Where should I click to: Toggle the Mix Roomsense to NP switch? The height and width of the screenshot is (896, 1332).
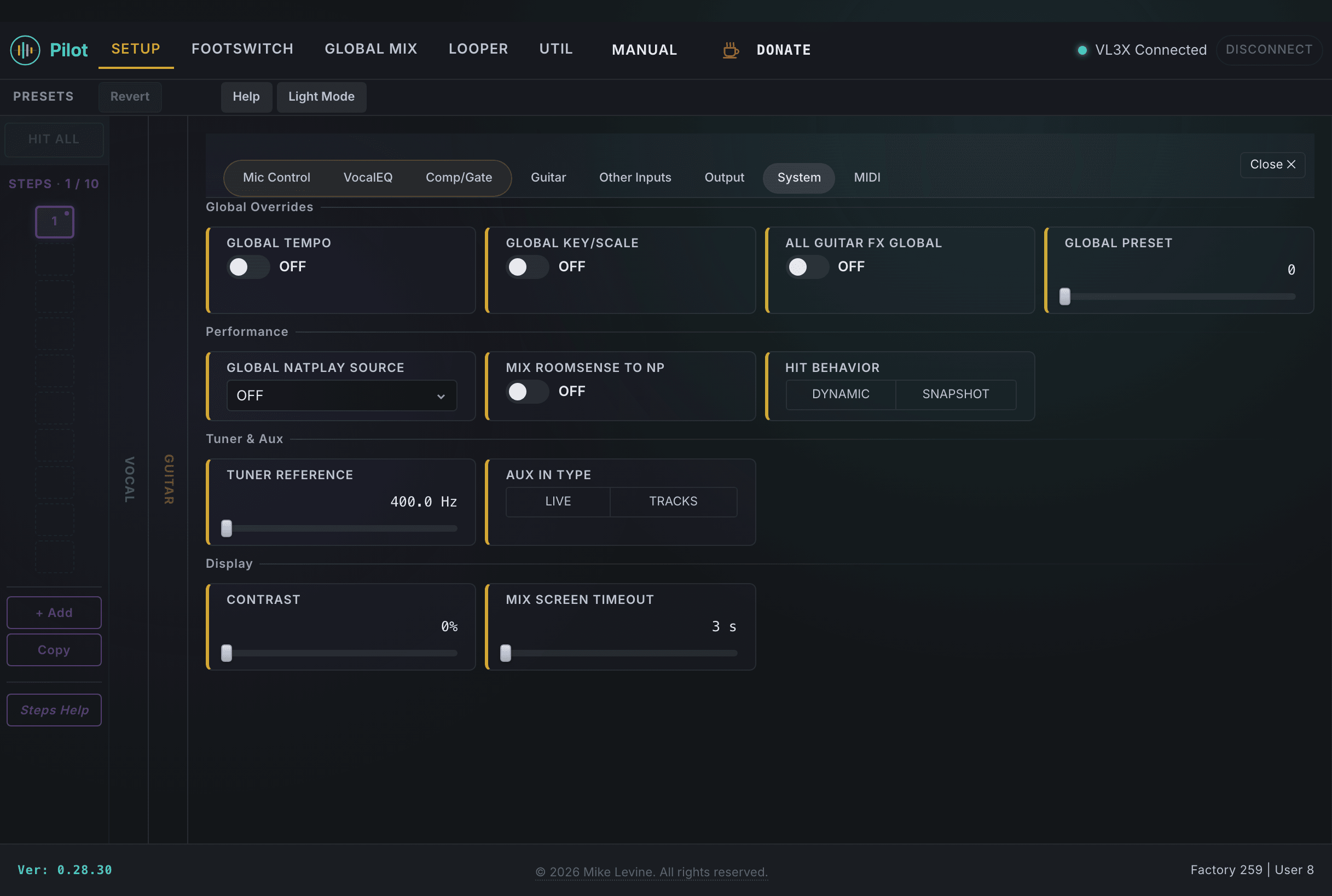tap(527, 392)
